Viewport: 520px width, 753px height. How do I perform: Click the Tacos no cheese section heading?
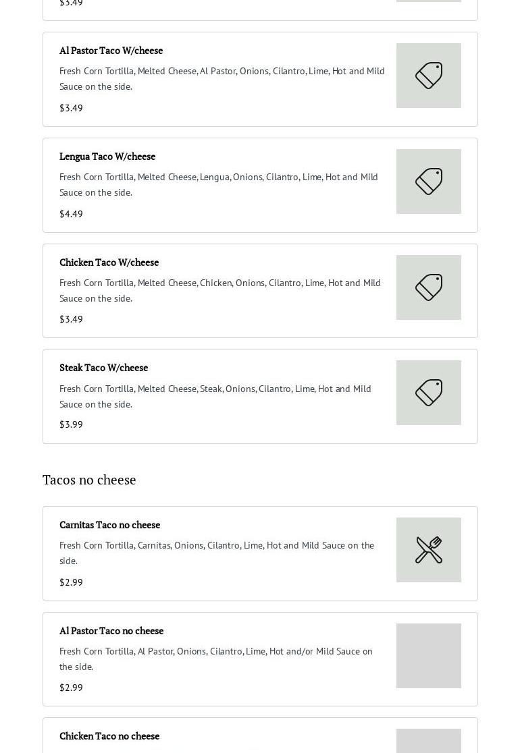pyautogui.click(x=89, y=480)
